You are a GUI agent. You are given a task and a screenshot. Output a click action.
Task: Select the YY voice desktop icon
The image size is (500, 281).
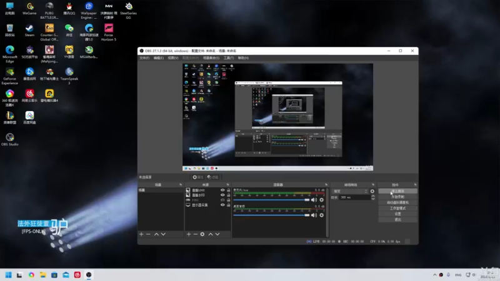pyautogui.click(x=69, y=52)
